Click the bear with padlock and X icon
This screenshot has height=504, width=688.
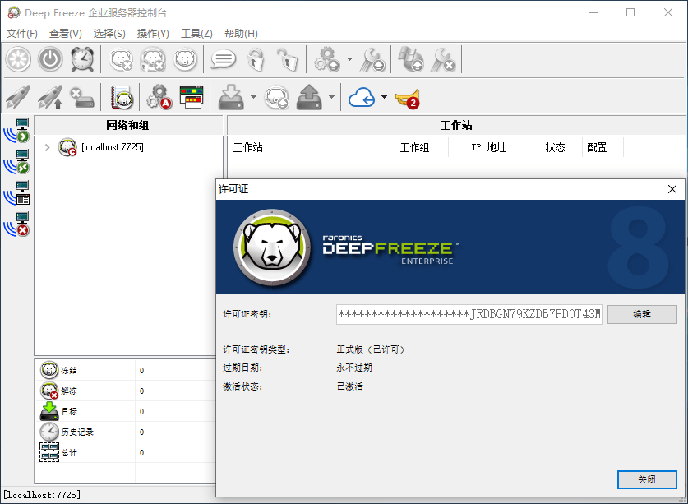coord(153,59)
